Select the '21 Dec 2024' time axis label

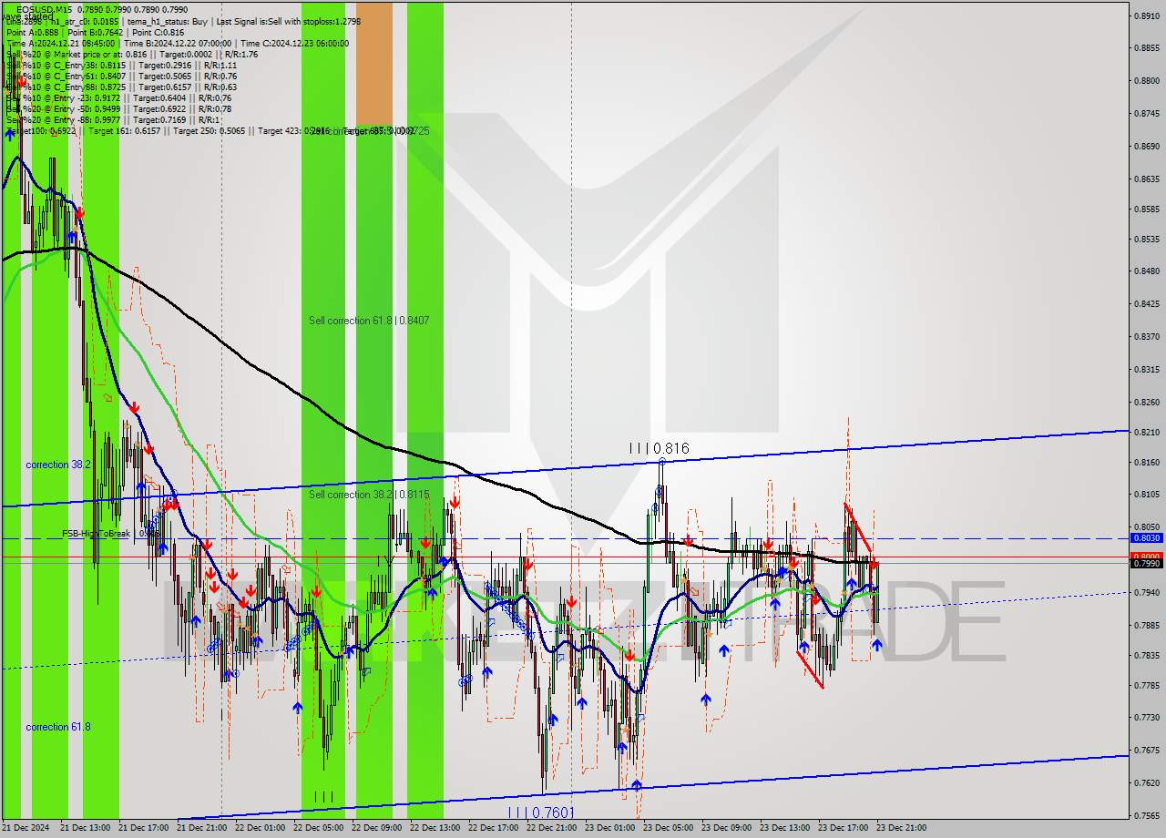[26, 828]
